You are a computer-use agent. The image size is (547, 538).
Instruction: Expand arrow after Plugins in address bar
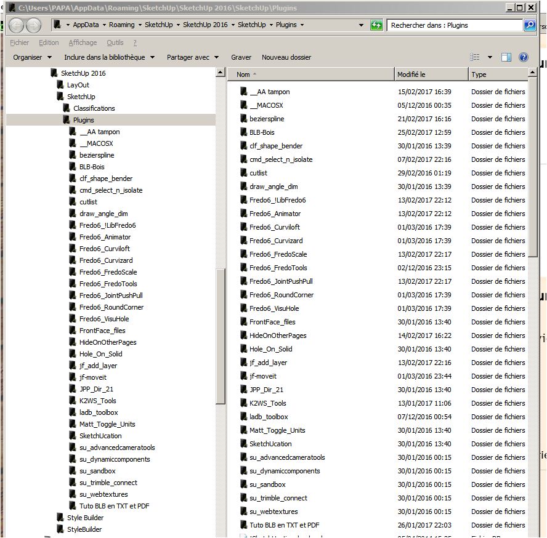tap(302, 25)
